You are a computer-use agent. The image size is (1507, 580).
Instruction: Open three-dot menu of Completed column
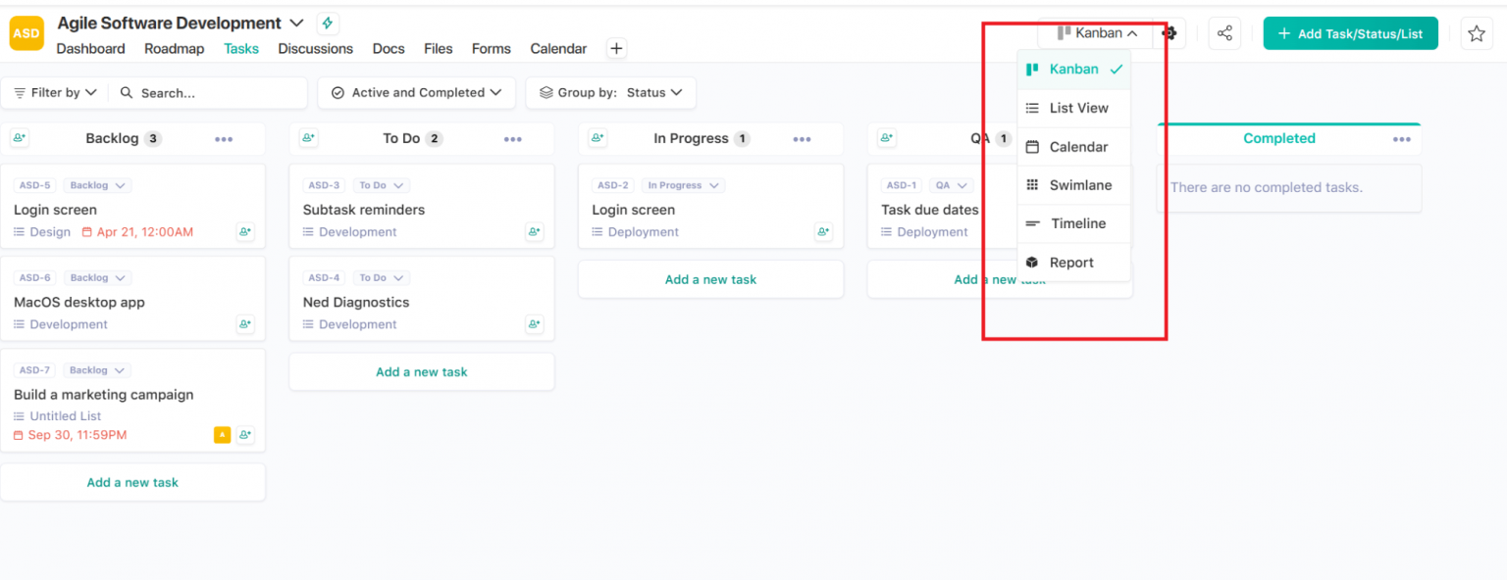coord(1401,139)
